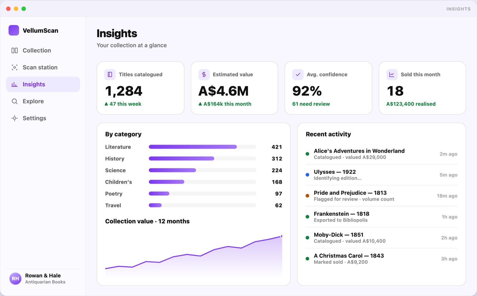Click the Travel category progress bar

click(x=202, y=205)
